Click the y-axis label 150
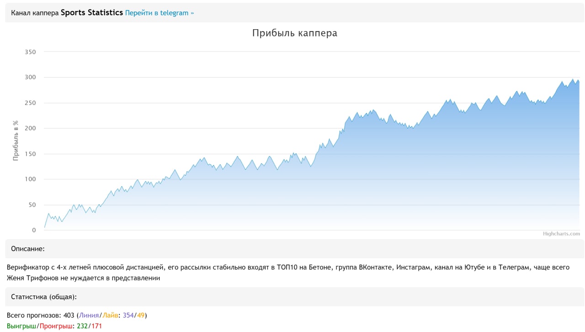585x332 pixels. point(30,154)
